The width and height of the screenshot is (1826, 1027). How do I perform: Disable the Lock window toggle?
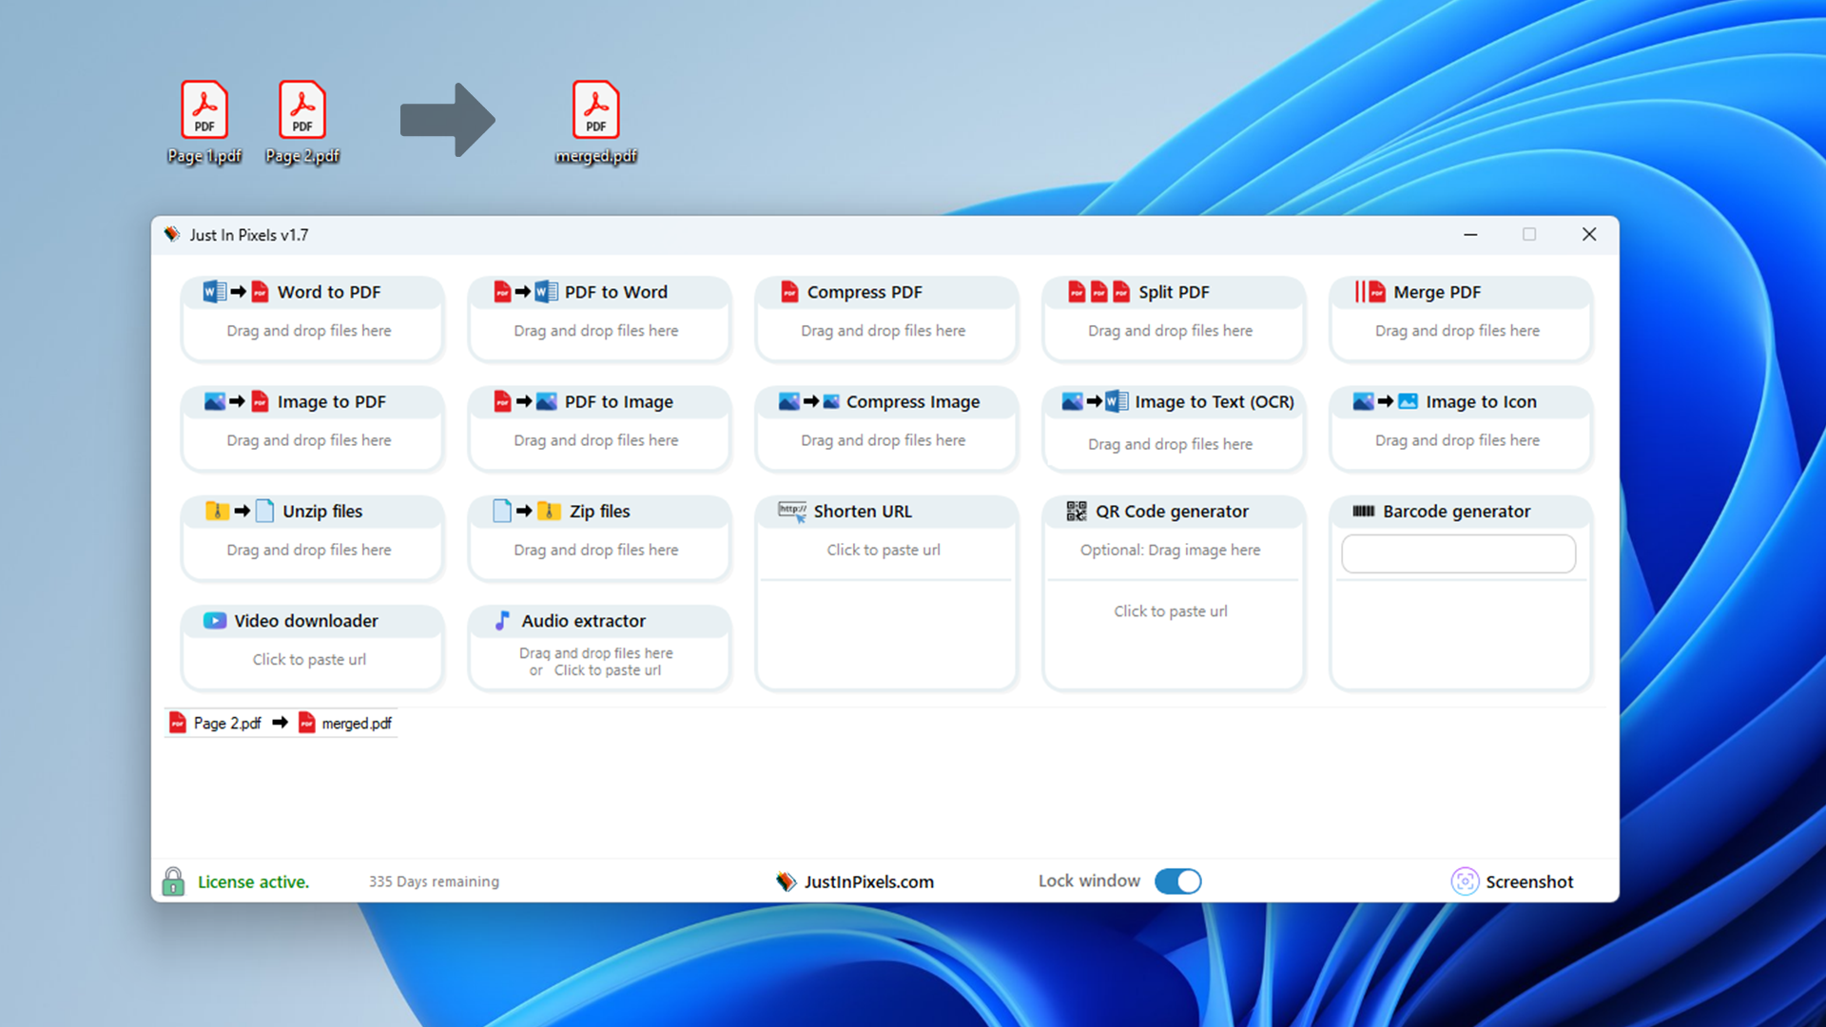[1177, 882]
